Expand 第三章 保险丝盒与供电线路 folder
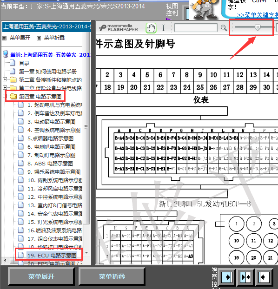278x289 pixels. (x=5, y=87)
